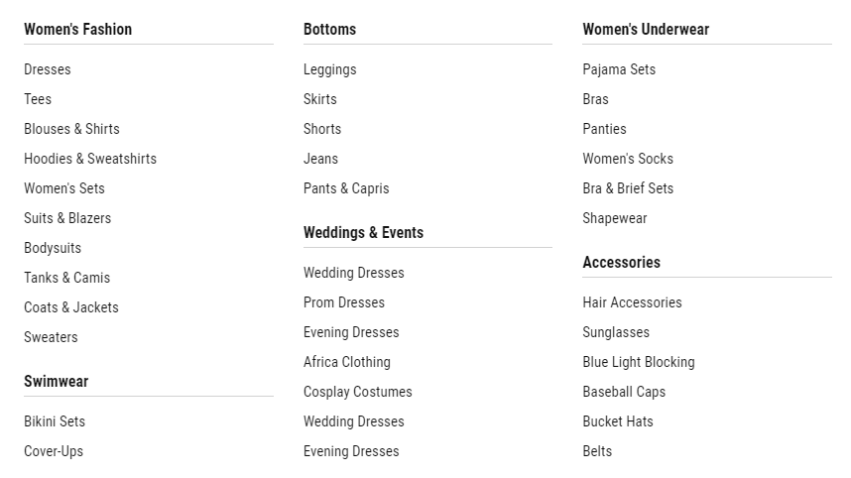Image resolution: width=851 pixels, height=478 pixels.
Task: Click the Hoodies & Sweatshirts link
Action: pyautogui.click(x=90, y=159)
